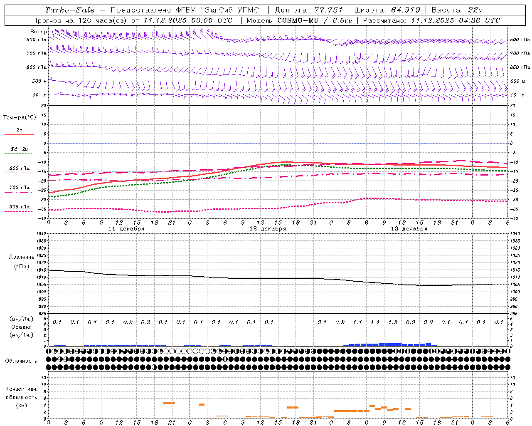This screenshot has height=426, width=532.
Task: Click the Tarko-Sale station title
Action: coord(69,10)
